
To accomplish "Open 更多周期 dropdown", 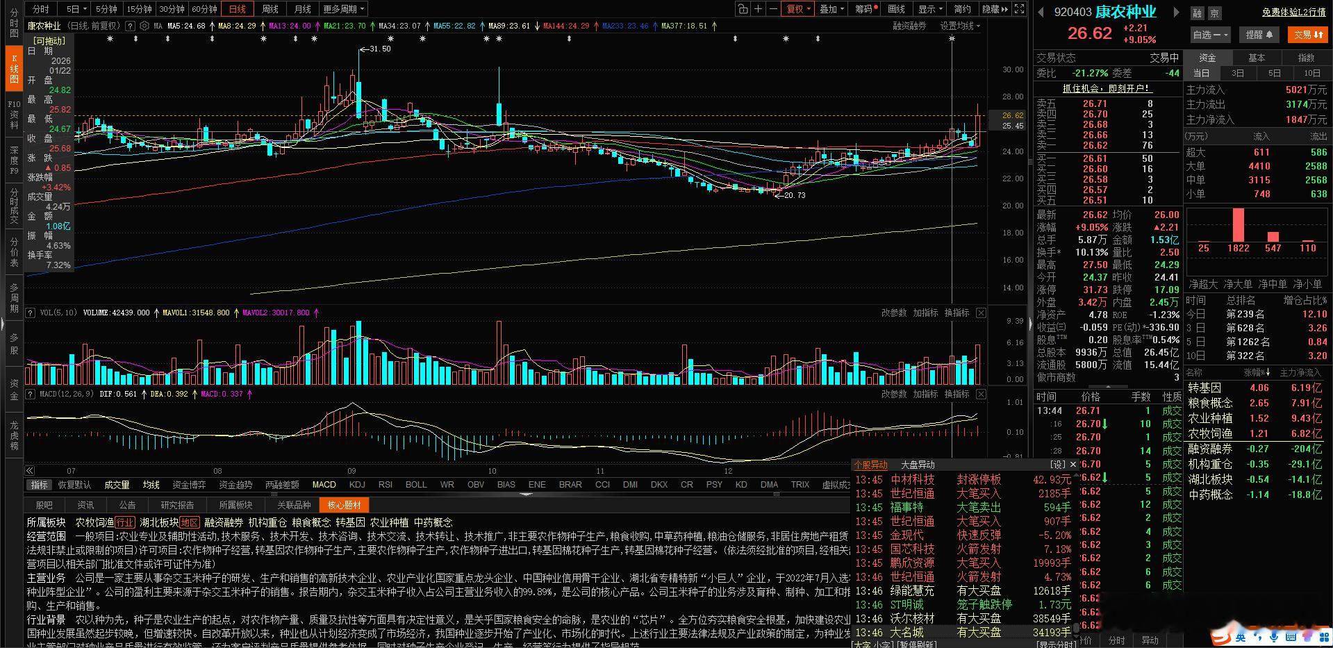I will 343,9.
